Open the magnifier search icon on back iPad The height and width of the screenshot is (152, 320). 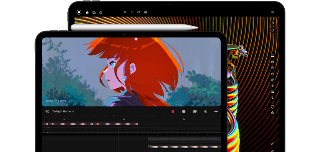tap(272, 12)
